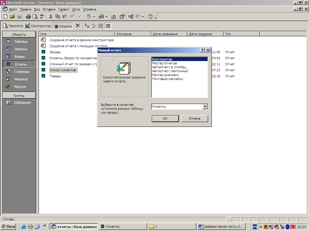Open the Вставка menu
This screenshot has height=231, width=309.
click(49, 9)
